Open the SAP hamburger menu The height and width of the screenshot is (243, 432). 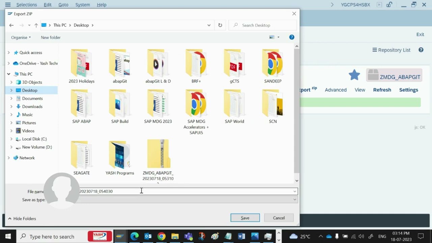8,5
